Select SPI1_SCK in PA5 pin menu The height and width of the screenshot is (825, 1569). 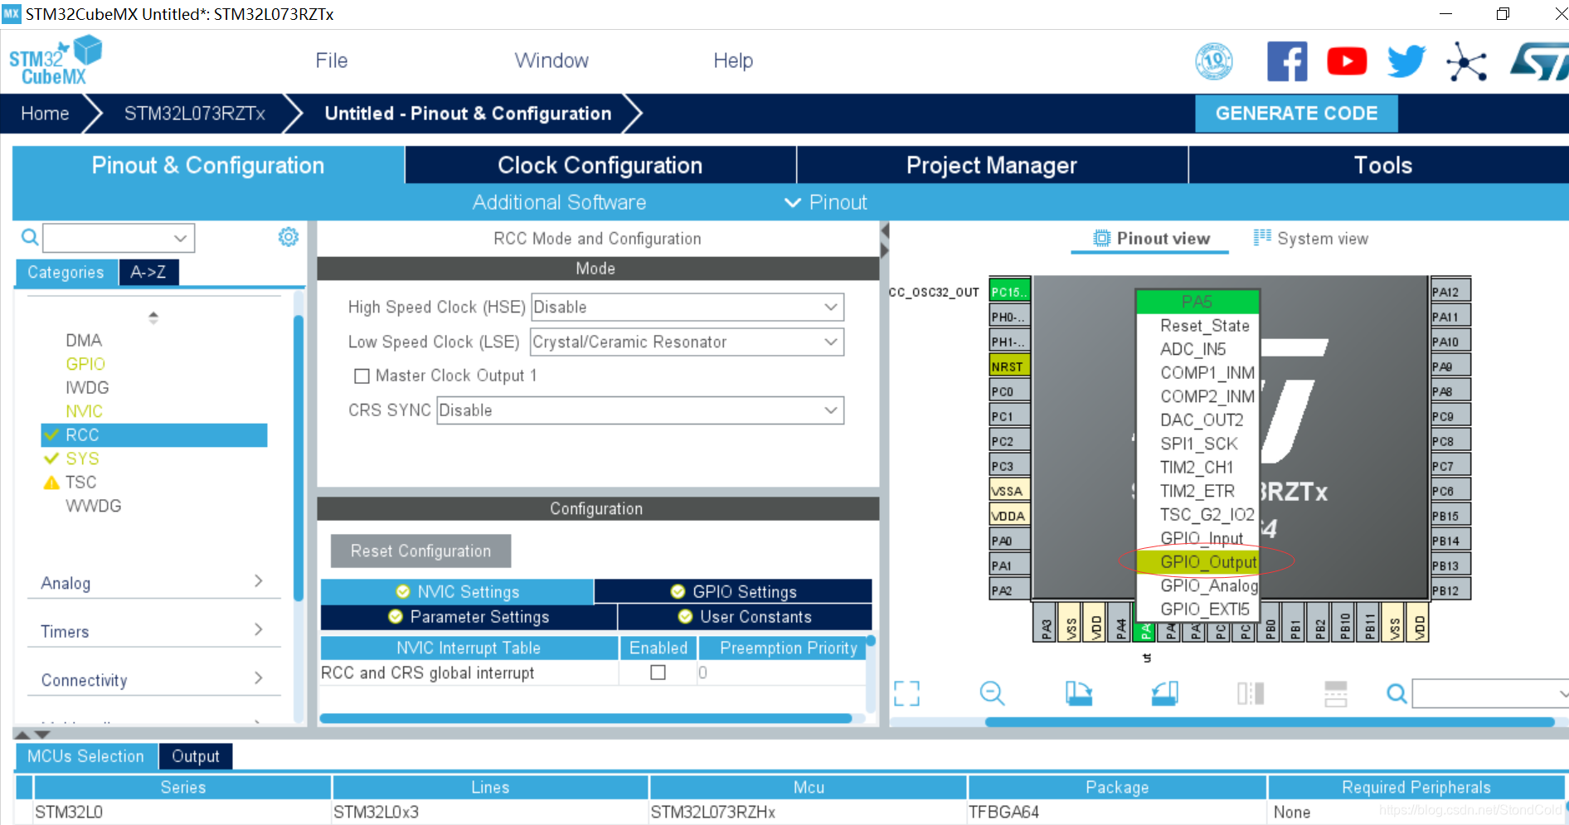tap(1197, 444)
